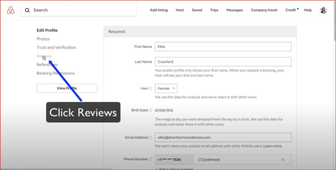This screenshot has width=336, height=170.
Task: Click the lock icon beside Phone Number
Action: coord(150,159)
